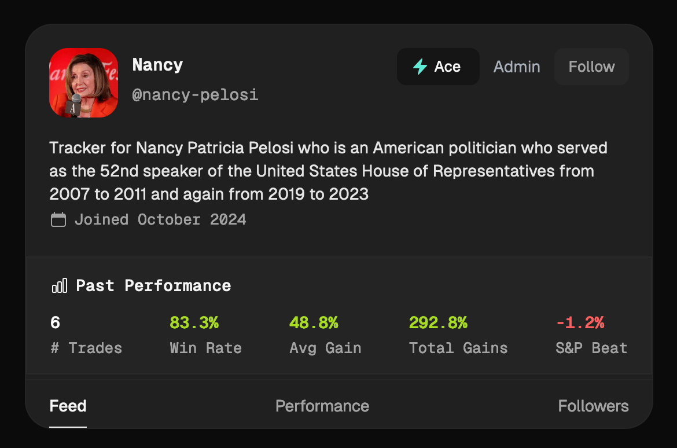Click the lightning bolt icon in Ace badge
The height and width of the screenshot is (448, 677).
pyautogui.click(x=420, y=67)
